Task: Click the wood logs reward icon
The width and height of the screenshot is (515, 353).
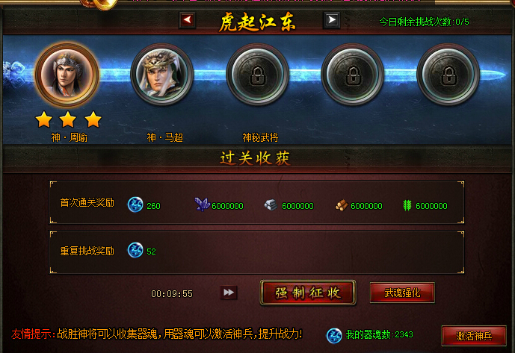Action: 342,205
